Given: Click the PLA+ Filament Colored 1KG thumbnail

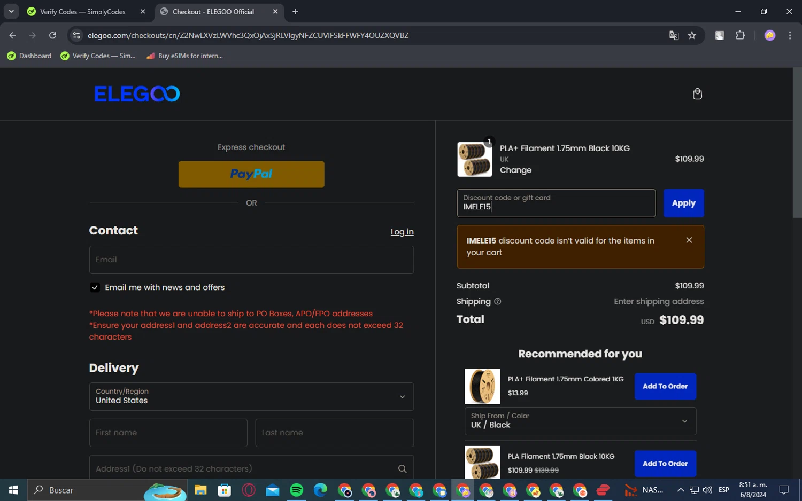Looking at the screenshot, I should (x=482, y=386).
